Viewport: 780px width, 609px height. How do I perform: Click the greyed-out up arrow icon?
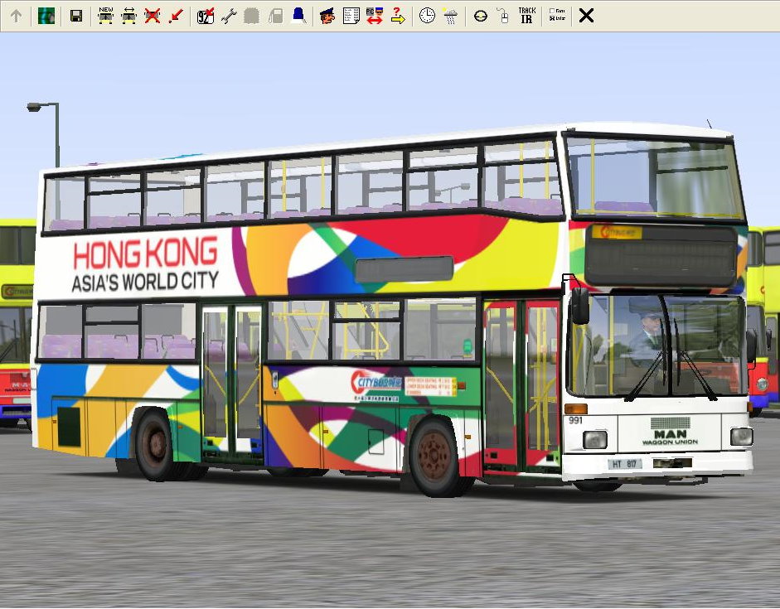coord(16,16)
